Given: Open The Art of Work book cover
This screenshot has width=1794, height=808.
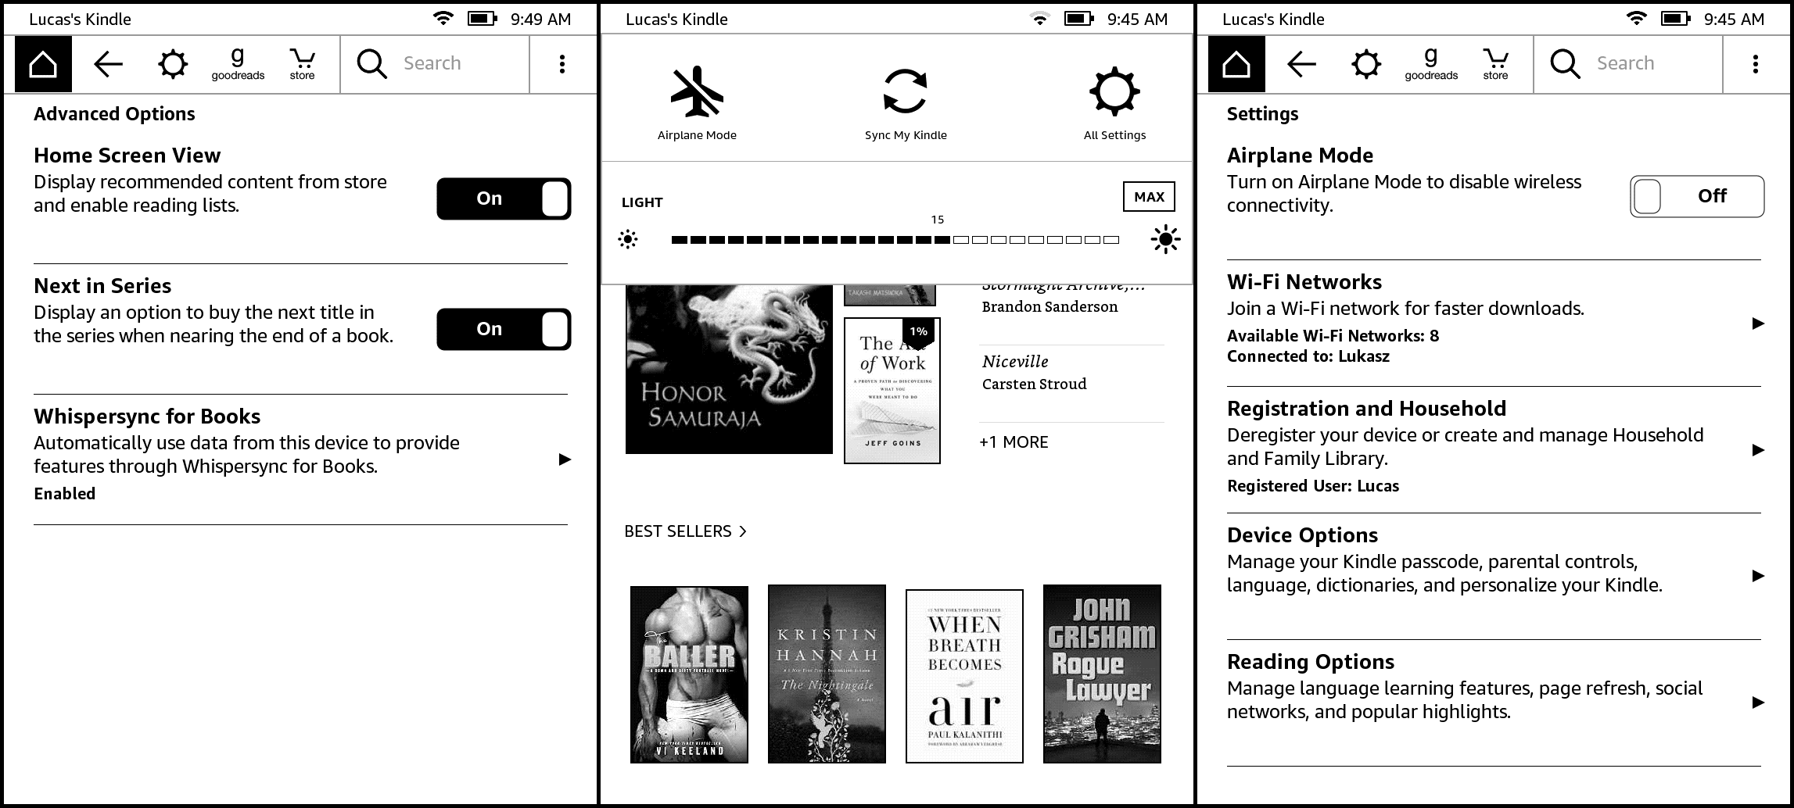Looking at the screenshot, I should click(892, 391).
